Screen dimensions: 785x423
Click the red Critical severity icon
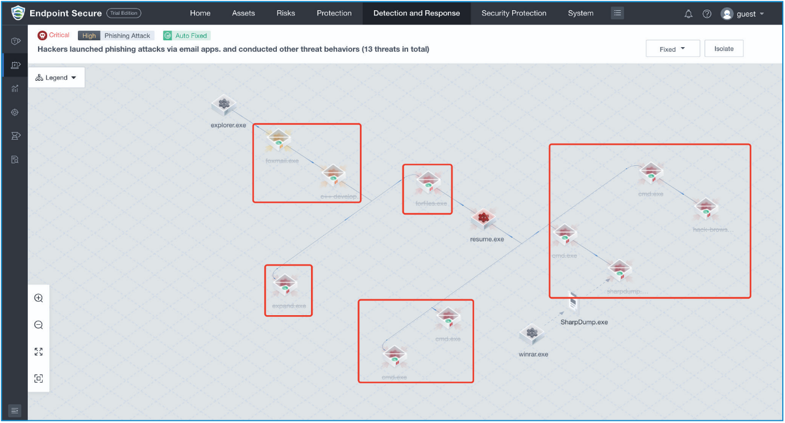click(42, 35)
